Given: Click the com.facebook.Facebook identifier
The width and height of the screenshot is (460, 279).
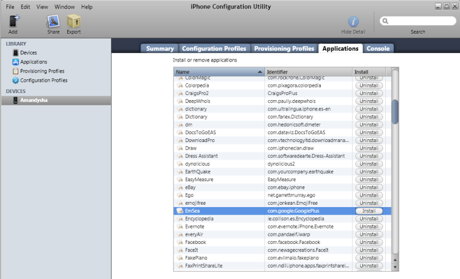Looking at the screenshot, I should tap(294, 242).
